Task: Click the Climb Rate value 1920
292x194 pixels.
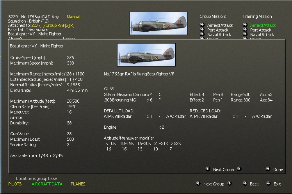Action: (71, 107)
